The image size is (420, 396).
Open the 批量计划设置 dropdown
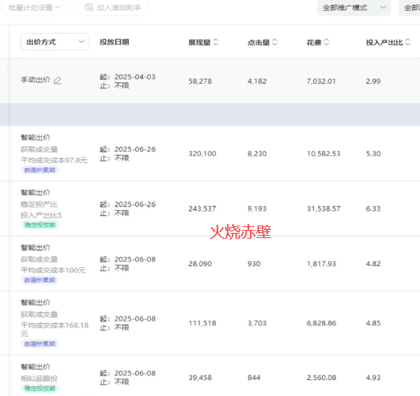pyautogui.click(x=34, y=8)
